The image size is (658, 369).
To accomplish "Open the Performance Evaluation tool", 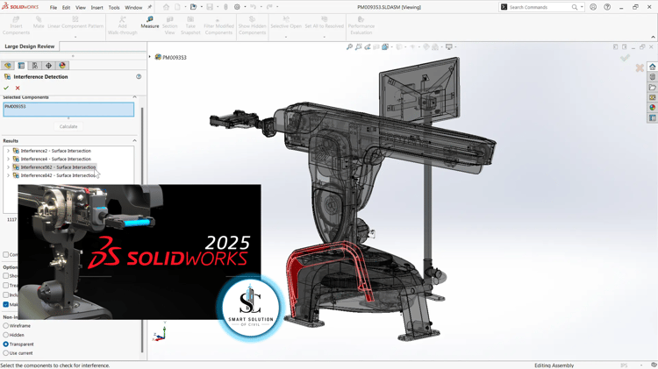I will click(361, 25).
